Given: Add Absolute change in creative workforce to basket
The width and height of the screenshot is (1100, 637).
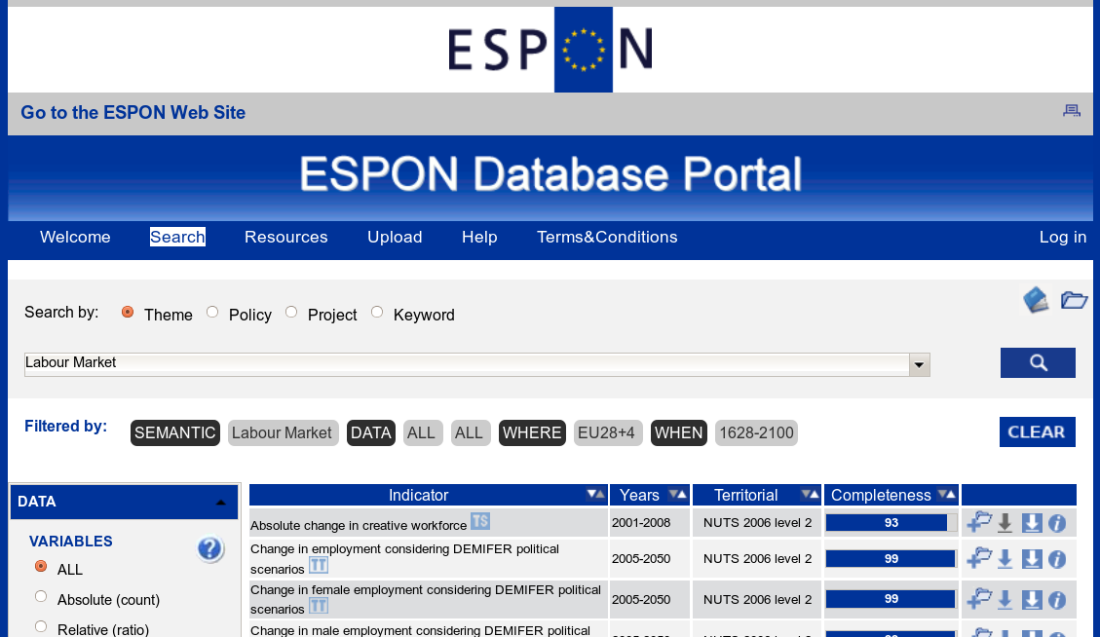Looking at the screenshot, I should pos(978,523).
